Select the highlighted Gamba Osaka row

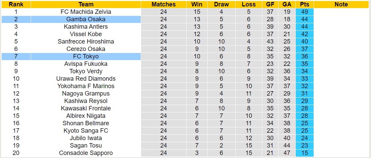pyautogui.click(x=86, y=19)
